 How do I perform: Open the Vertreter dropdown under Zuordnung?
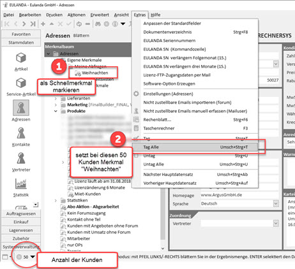pos(276,224)
